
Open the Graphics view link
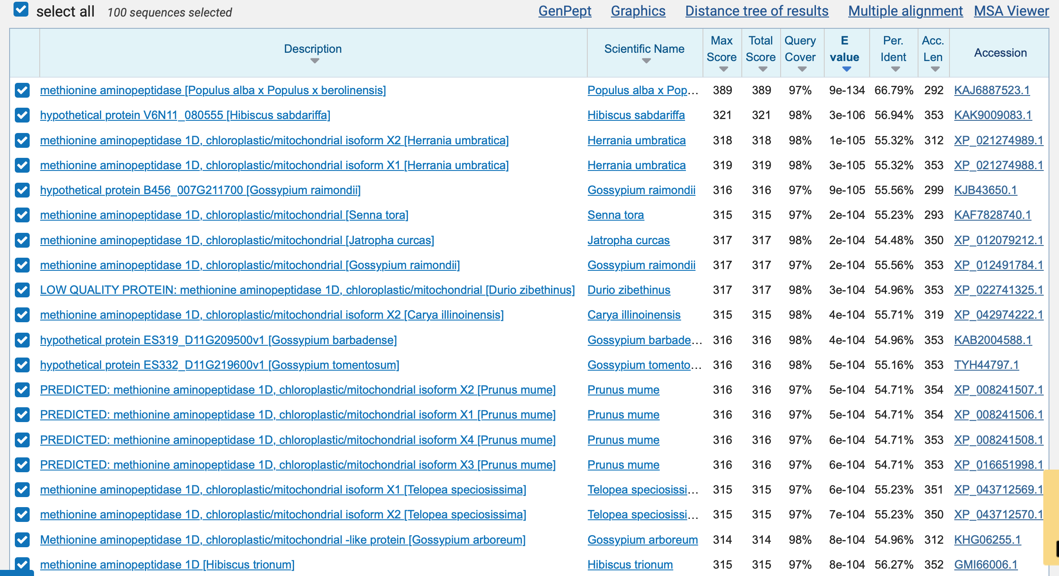[x=638, y=11]
